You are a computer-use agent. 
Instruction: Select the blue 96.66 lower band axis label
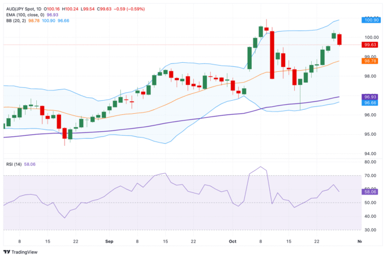pos(371,103)
